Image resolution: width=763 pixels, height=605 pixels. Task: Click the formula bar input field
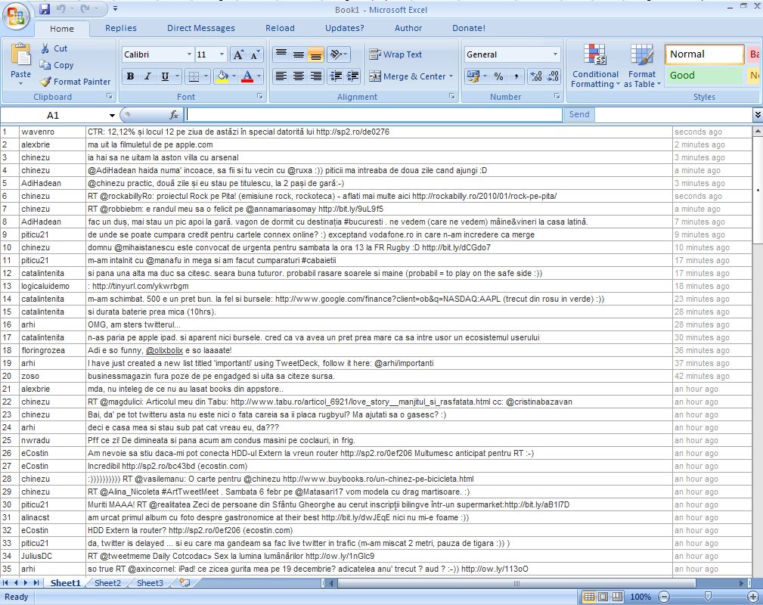(374, 115)
